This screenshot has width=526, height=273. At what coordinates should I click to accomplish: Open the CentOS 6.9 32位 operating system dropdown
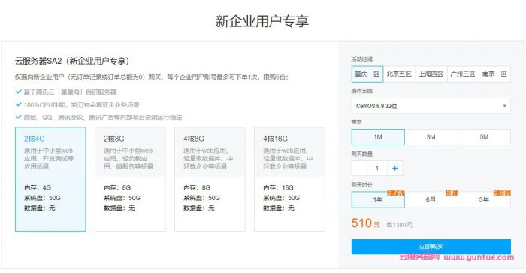coord(431,106)
